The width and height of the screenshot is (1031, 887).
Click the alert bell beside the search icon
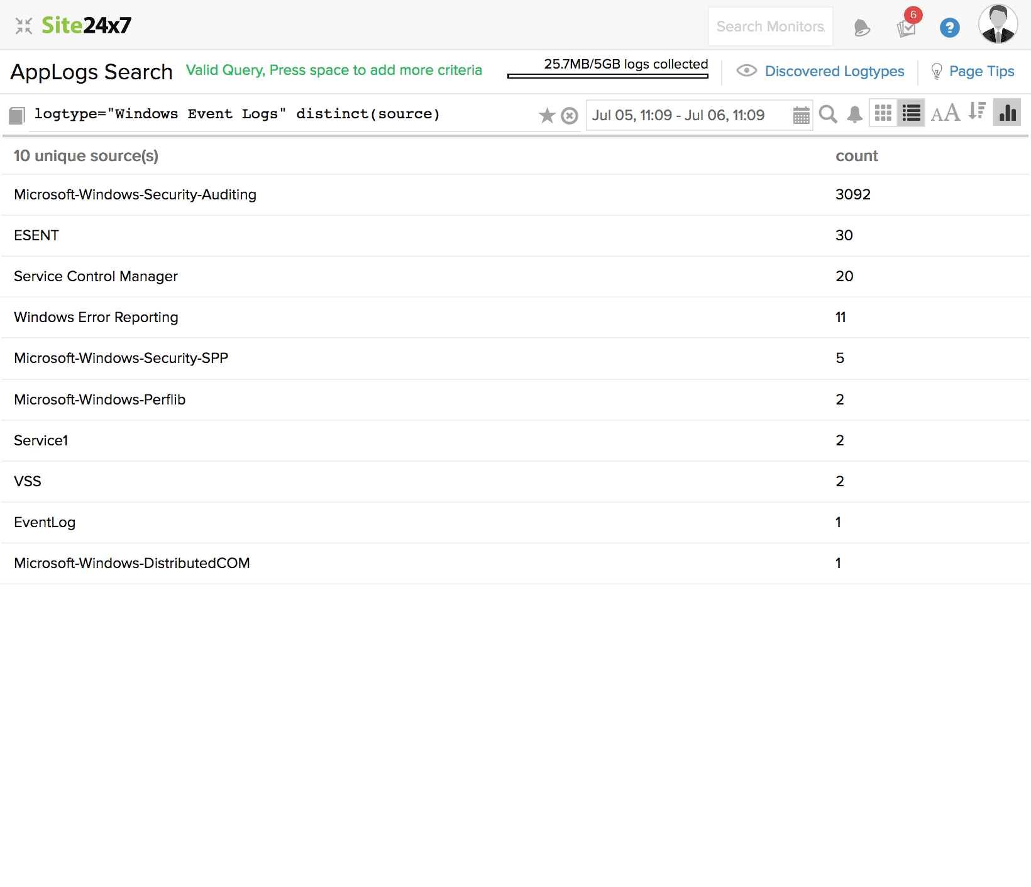coord(854,114)
